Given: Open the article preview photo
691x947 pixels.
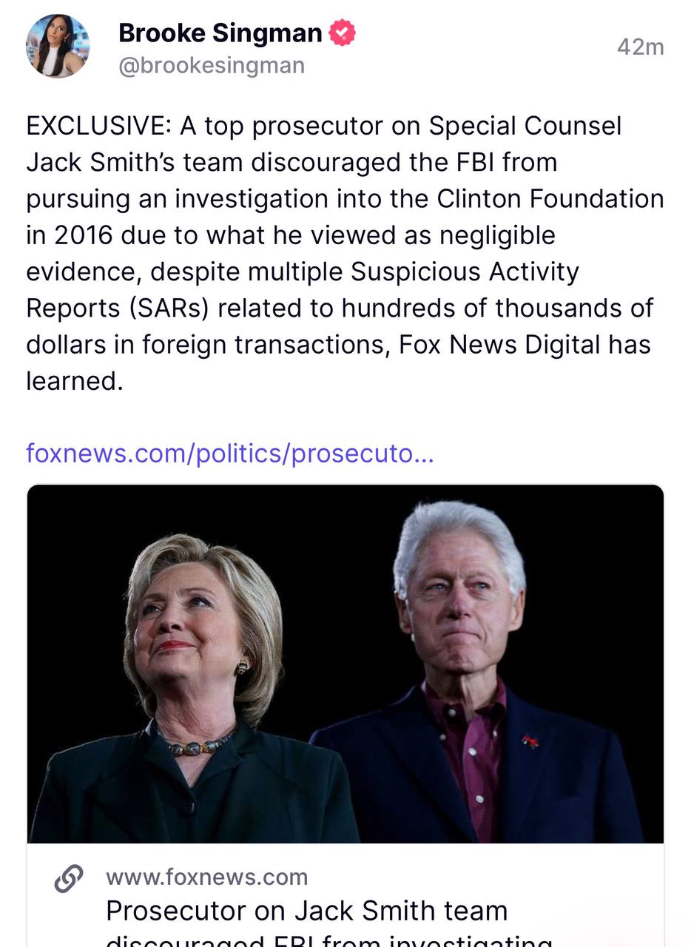Looking at the screenshot, I should [345, 664].
